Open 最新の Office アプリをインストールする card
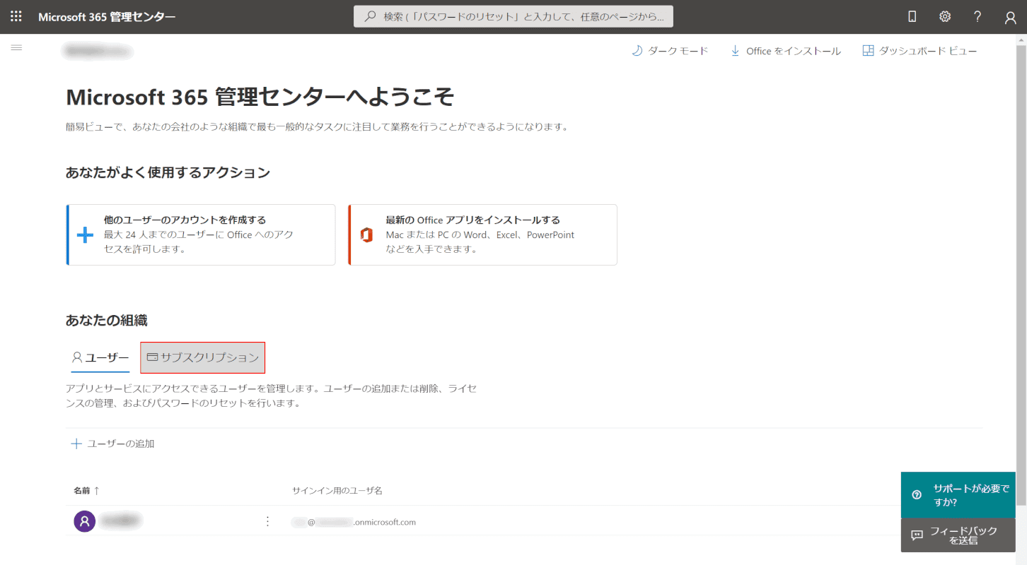 [482, 235]
